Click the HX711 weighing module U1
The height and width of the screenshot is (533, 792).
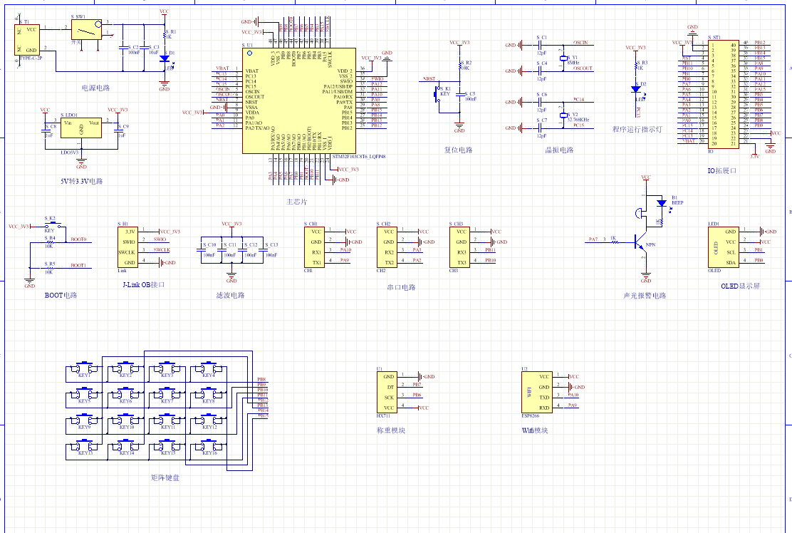click(389, 391)
